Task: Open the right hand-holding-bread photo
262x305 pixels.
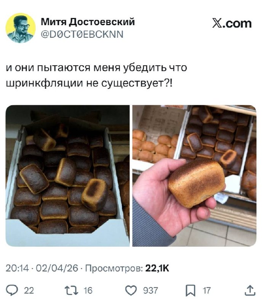Action: click(194, 176)
